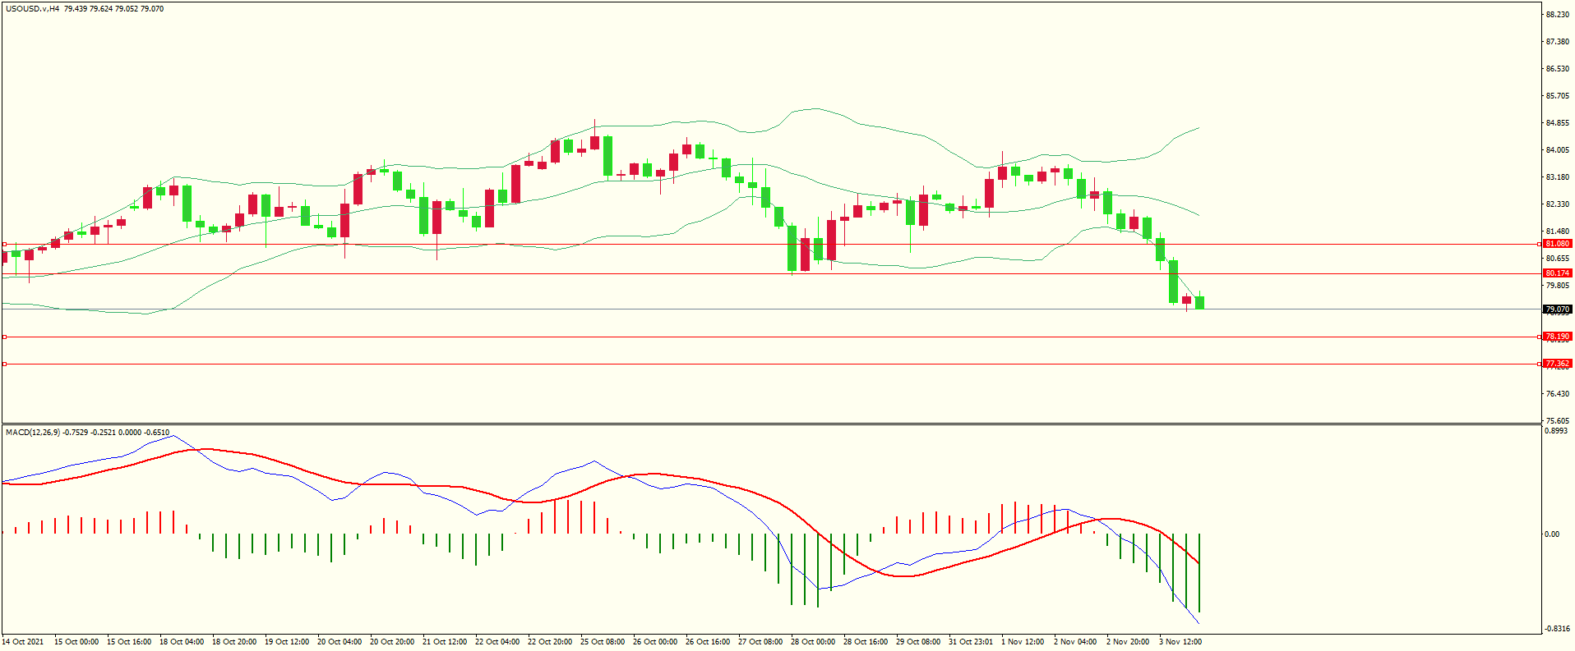
Task: Click the 88.230 price axis value
Action: point(1558,15)
